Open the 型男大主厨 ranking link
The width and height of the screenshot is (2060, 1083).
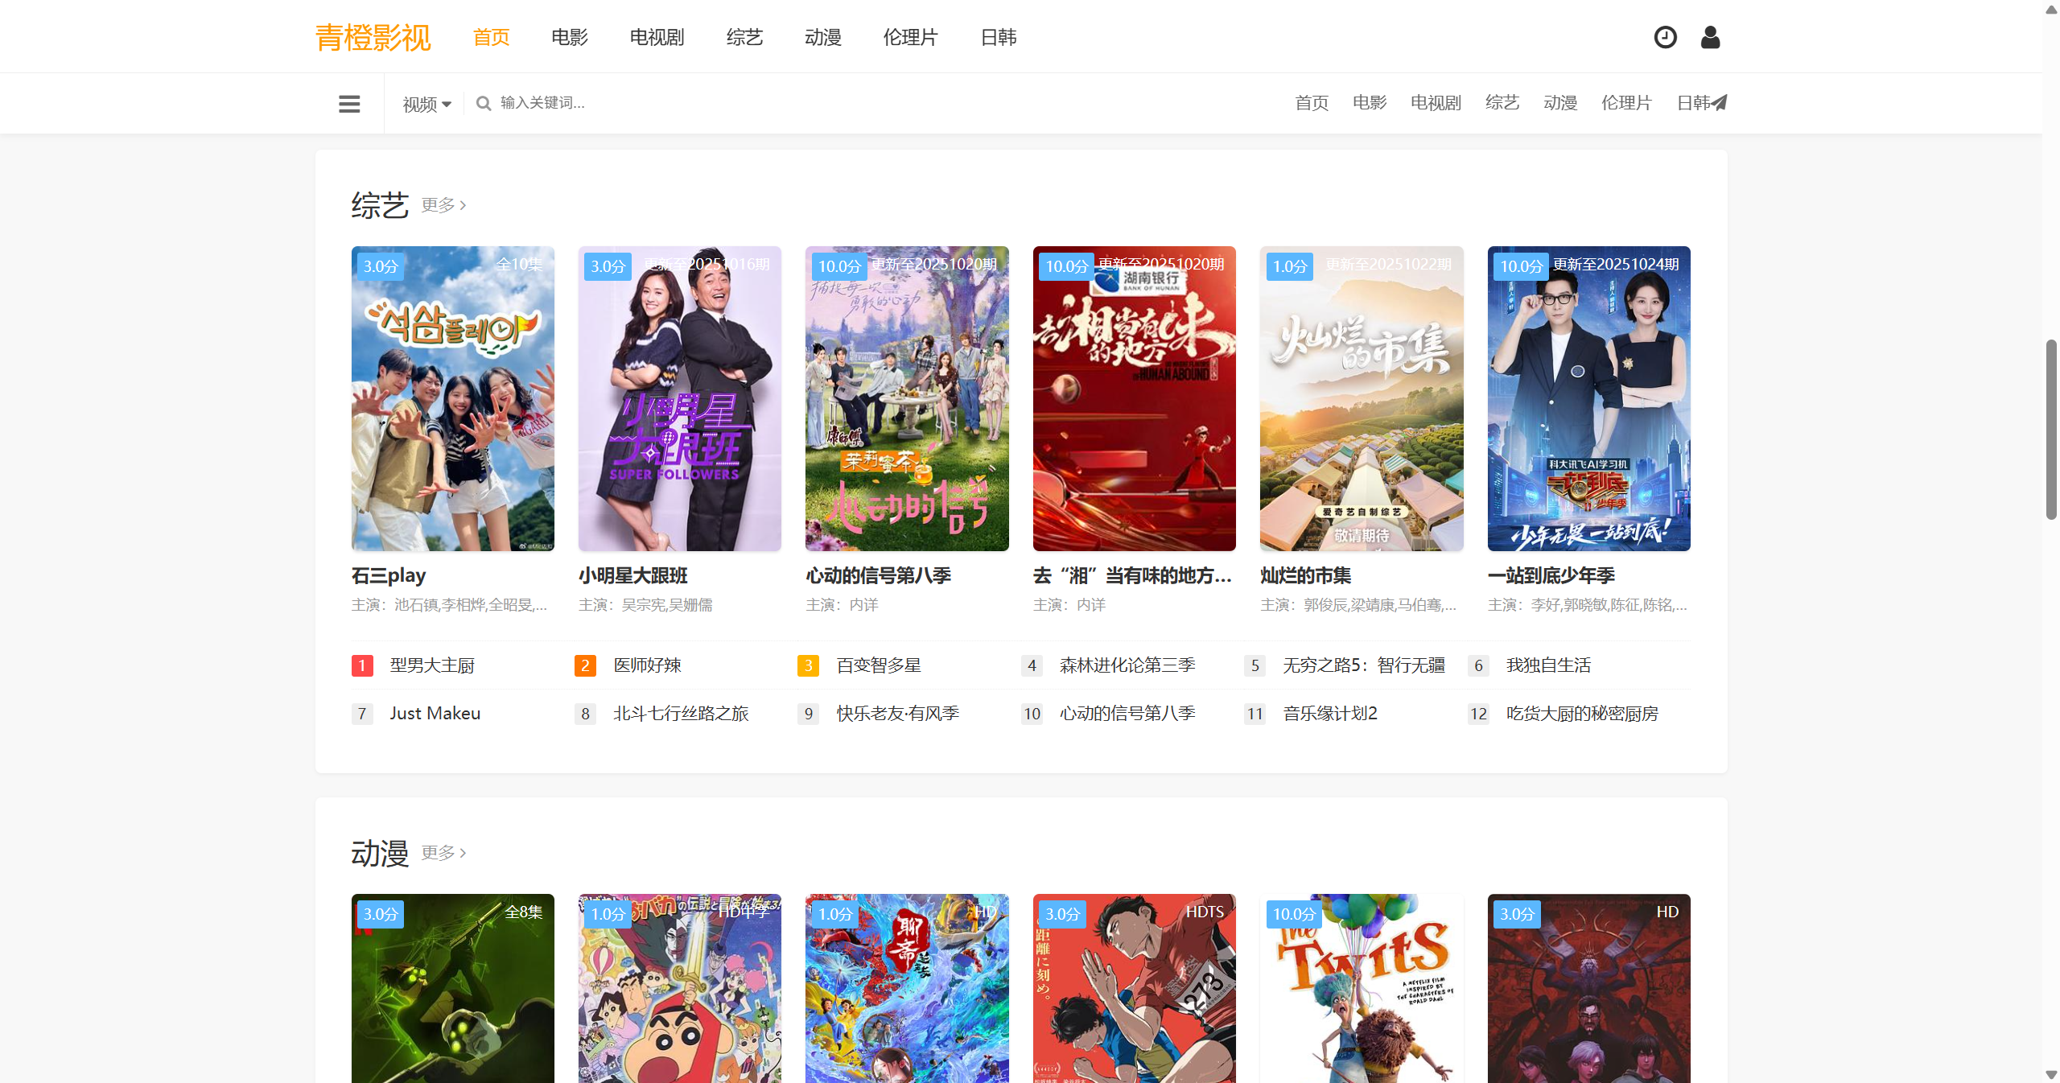(432, 665)
